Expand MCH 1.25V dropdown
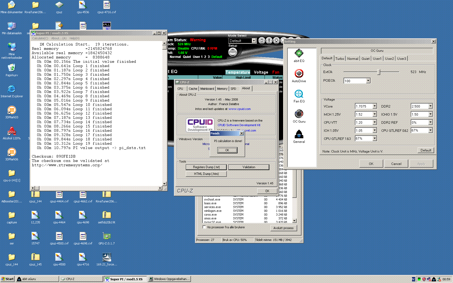Screen dimensions: 453x283 click(x=375, y=114)
